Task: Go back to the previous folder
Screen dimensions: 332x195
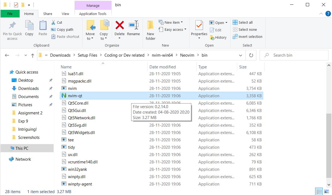Action: (7, 55)
